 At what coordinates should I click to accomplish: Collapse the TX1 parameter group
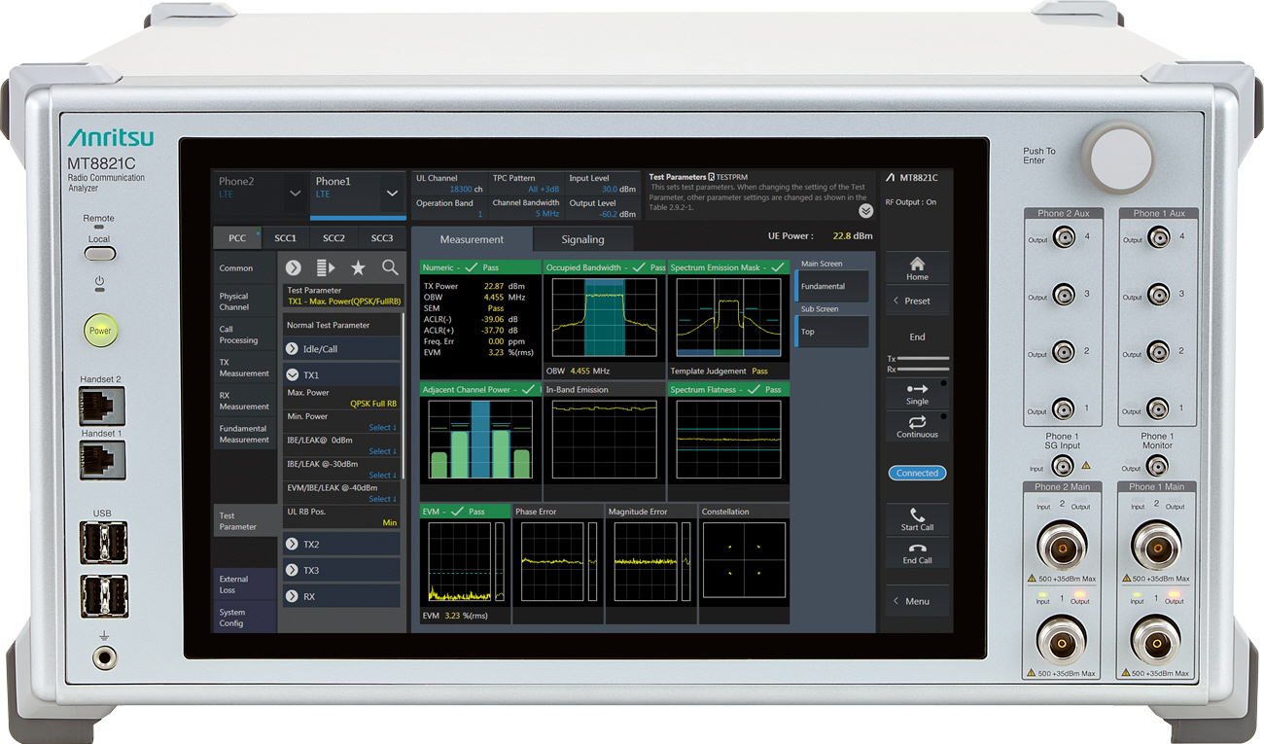341,374
